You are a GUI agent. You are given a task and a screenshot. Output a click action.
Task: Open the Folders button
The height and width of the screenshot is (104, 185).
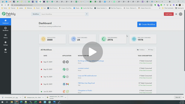pos(141,50)
